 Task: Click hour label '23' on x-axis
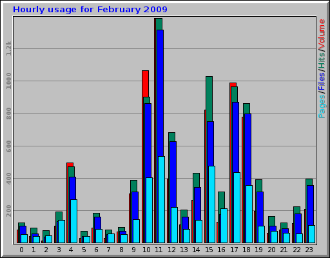[x=309, y=250]
